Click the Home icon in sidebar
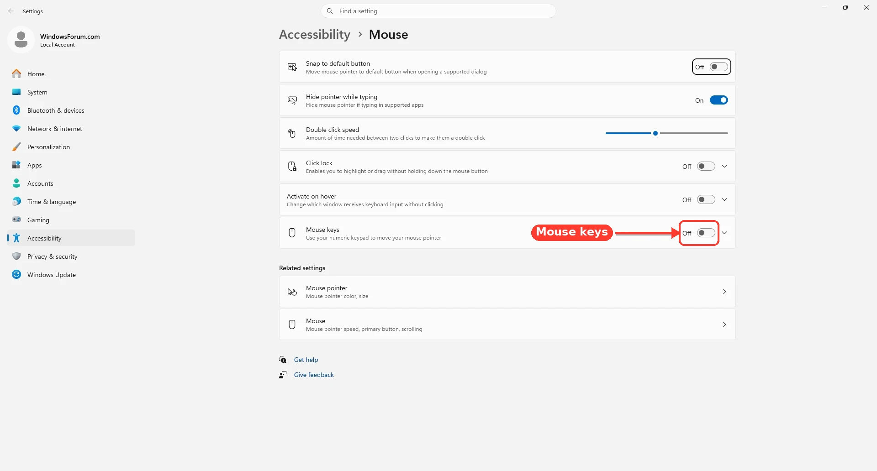 pyautogui.click(x=16, y=73)
